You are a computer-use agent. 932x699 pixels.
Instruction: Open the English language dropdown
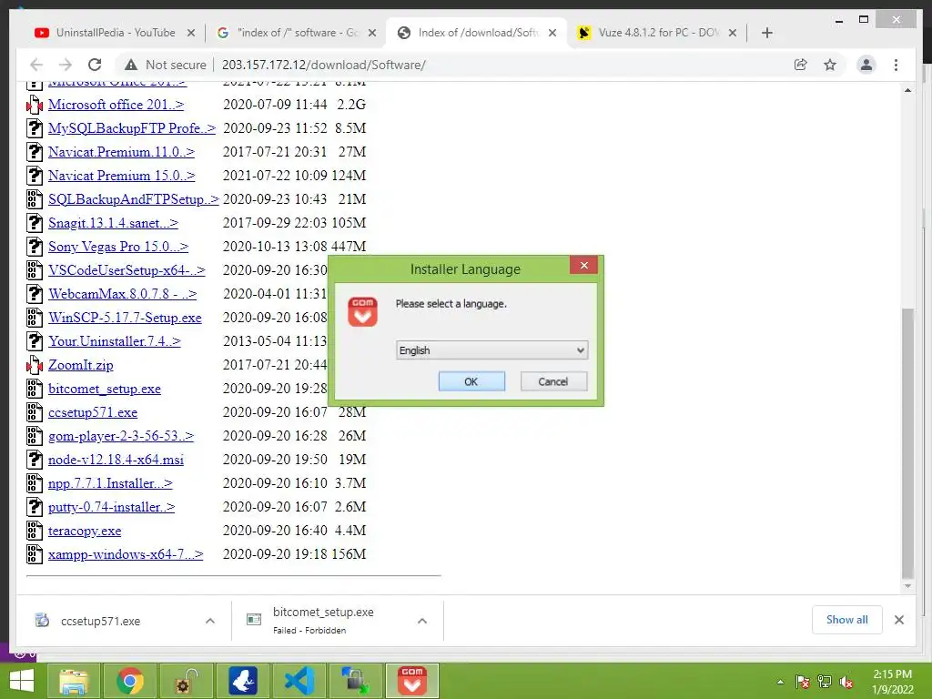pos(491,350)
